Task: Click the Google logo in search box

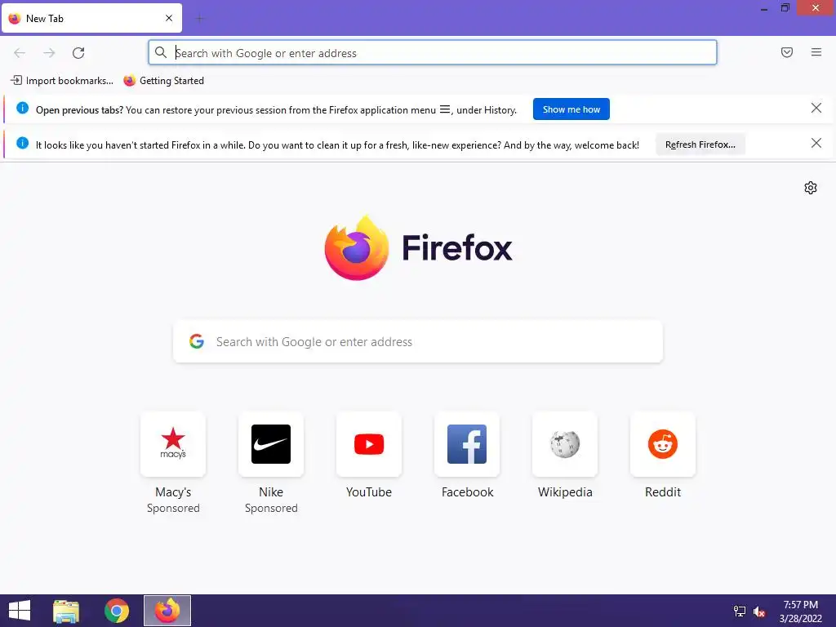Action: pyautogui.click(x=197, y=342)
